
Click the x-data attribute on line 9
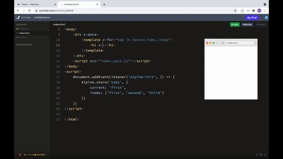[x=90, y=34]
